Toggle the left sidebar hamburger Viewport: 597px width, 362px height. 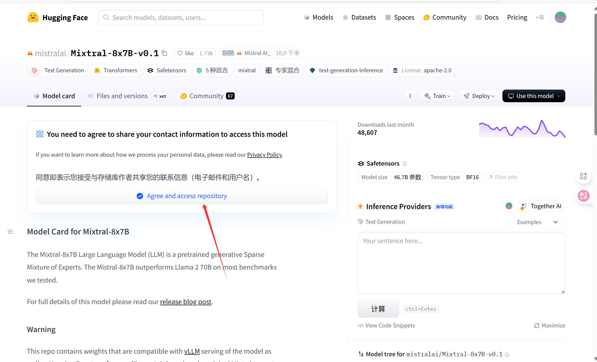[x=10, y=231]
